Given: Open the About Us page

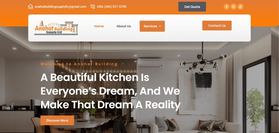Looking at the screenshot, I should tap(124, 26).
